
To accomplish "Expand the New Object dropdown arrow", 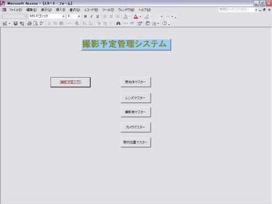I will click(158, 24).
